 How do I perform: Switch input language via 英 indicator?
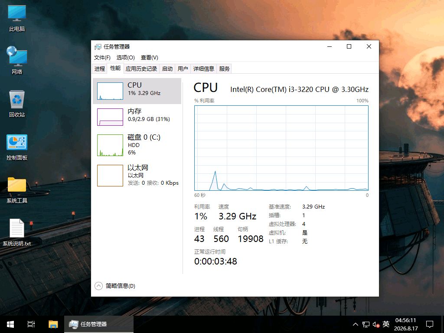pos(386,324)
